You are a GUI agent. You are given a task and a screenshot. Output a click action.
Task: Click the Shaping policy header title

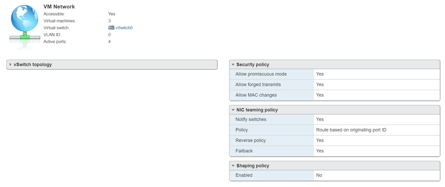point(252,166)
